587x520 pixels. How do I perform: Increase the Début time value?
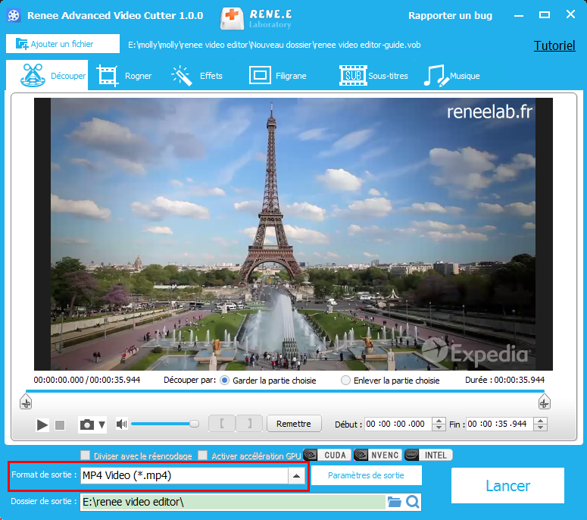pos(439,421)
